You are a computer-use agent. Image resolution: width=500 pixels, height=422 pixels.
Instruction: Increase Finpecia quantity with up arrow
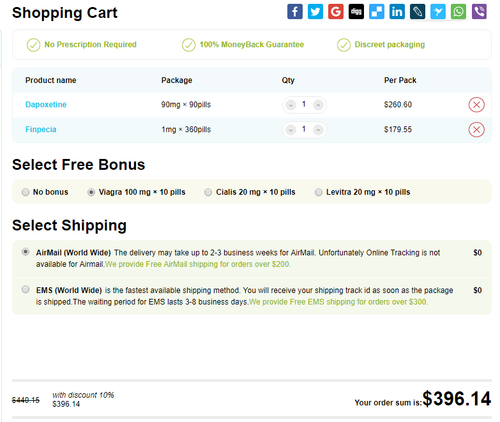318,130
